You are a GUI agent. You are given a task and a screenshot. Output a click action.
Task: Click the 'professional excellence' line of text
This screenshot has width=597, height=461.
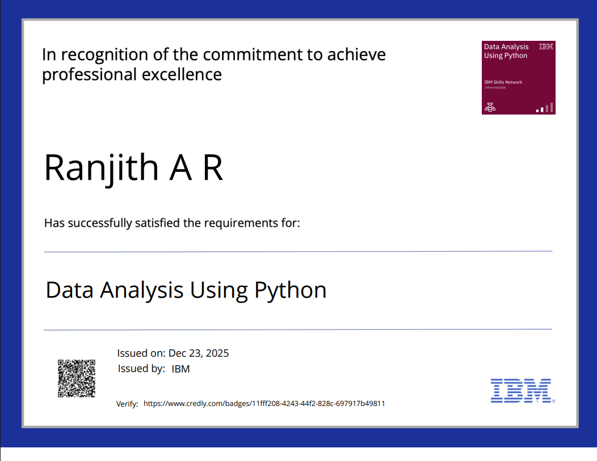[132, 74]
